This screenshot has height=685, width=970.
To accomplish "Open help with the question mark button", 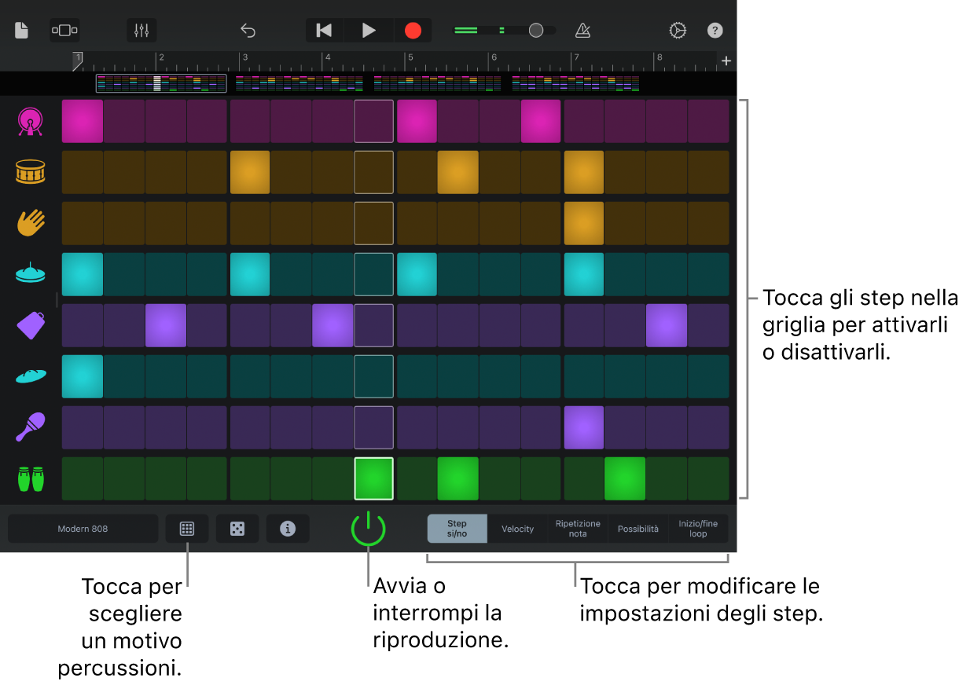I will (715, 30).
